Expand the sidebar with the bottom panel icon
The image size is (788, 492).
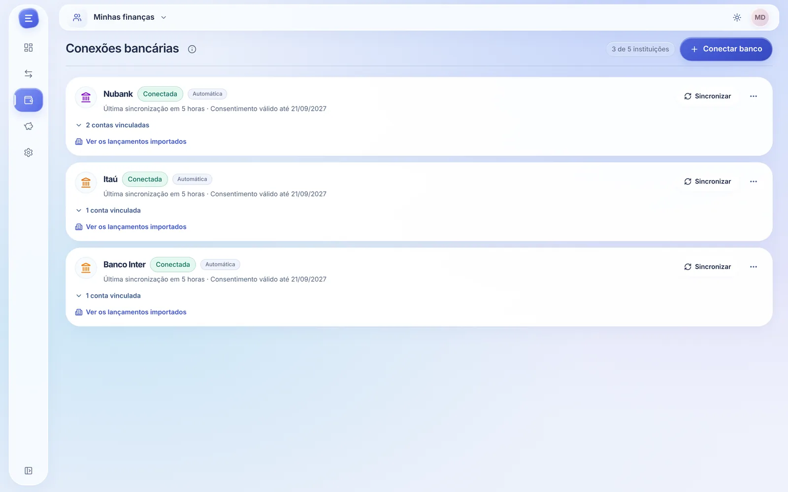tap(29, 471)
